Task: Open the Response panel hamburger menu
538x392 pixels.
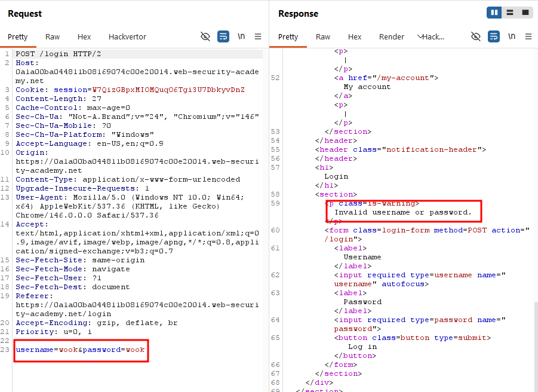Action: [x=528, y=36]
